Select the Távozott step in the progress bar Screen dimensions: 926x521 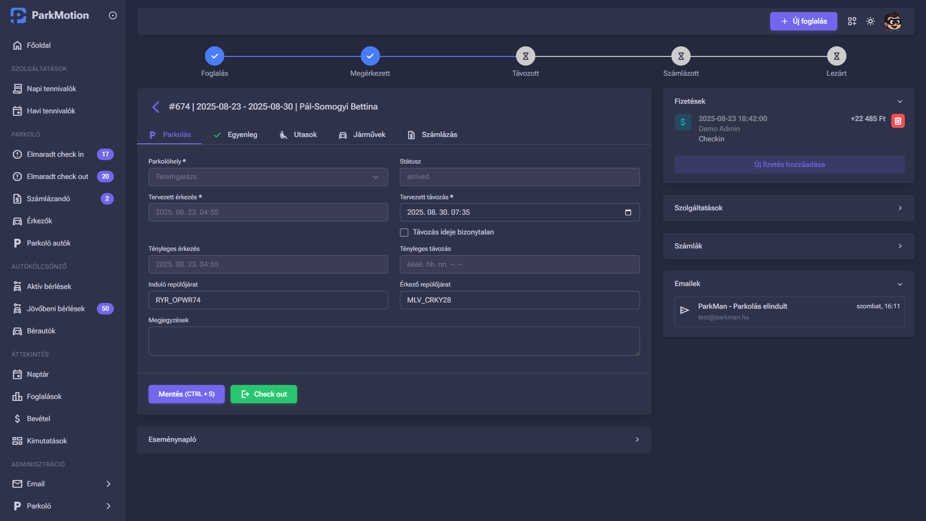point(525,55)
